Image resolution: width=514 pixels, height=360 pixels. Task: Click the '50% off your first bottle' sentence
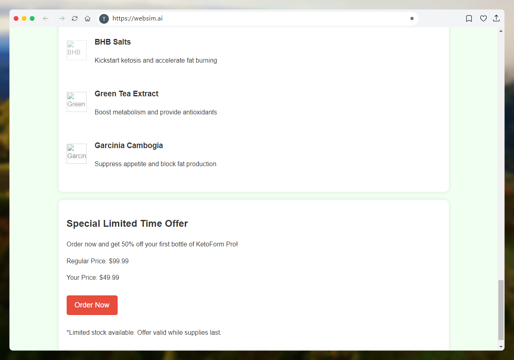pyautogui.click(x=152, y=244)
